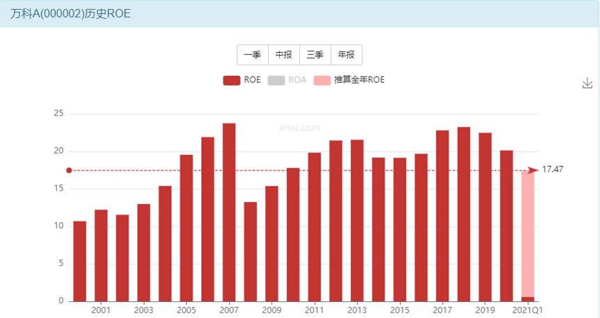Select the pink 2021Q1 projected bar
The height and width of the screenshot is (318, 600).
528,233
